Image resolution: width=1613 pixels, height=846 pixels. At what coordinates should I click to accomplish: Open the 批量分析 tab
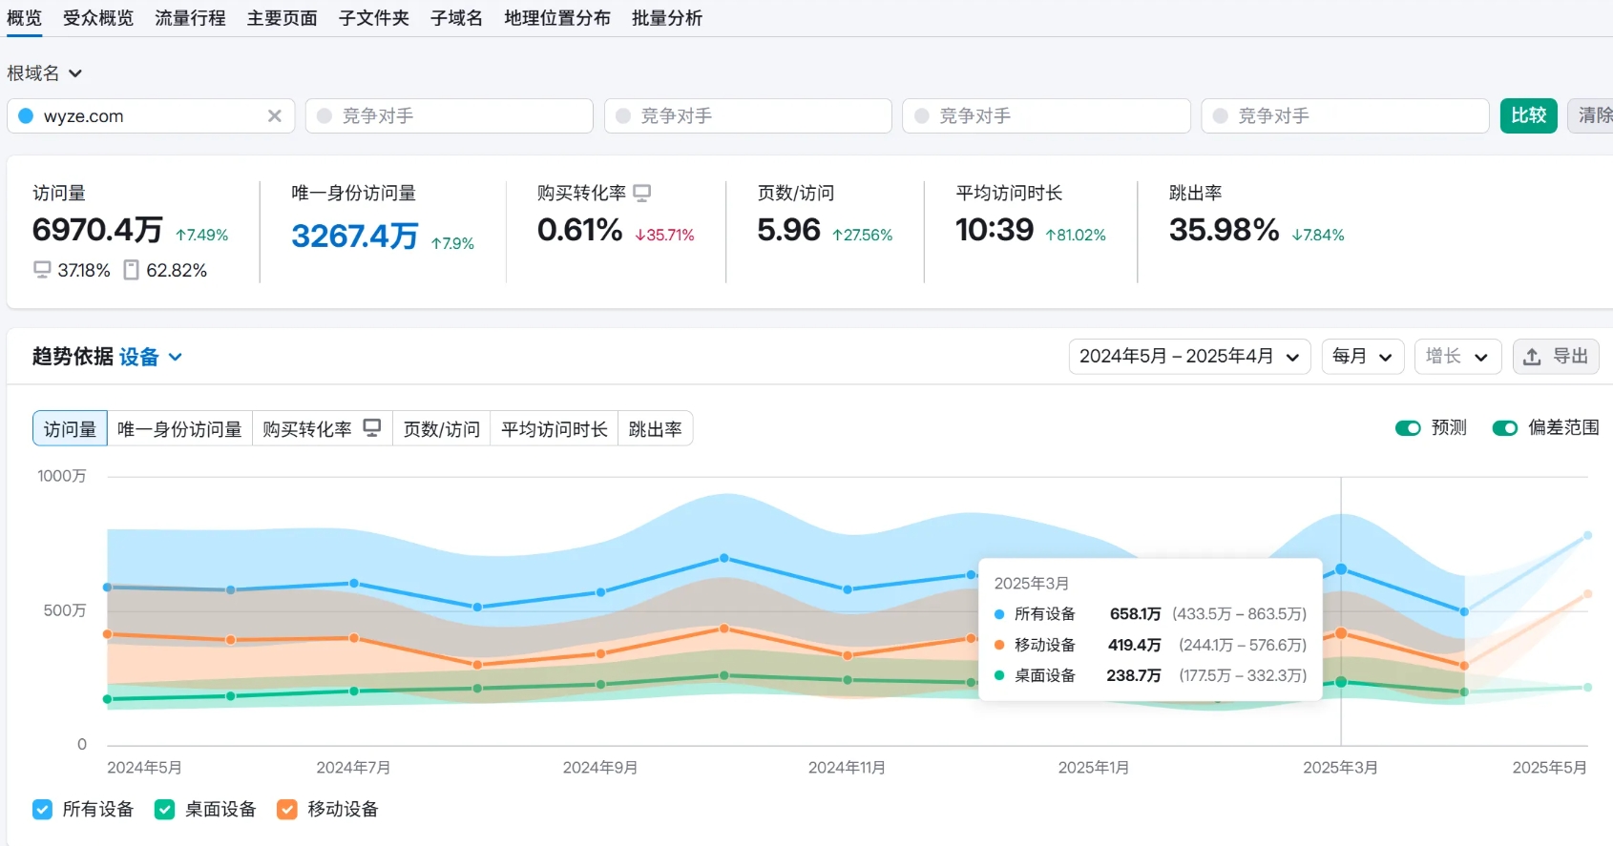point(666,18)
